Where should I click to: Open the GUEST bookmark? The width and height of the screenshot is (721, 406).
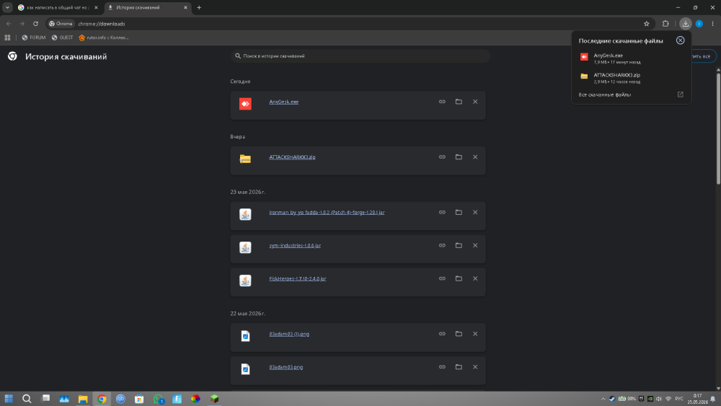coord(62,37)
